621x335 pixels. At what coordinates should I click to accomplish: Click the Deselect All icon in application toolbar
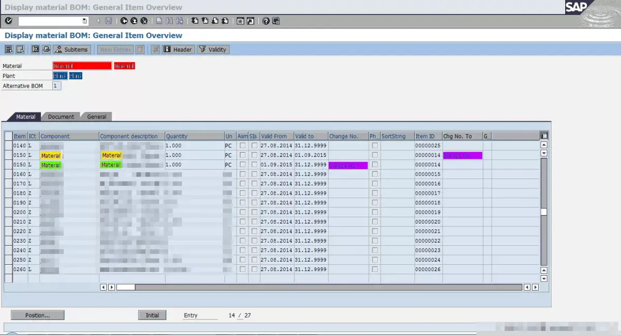20,50
